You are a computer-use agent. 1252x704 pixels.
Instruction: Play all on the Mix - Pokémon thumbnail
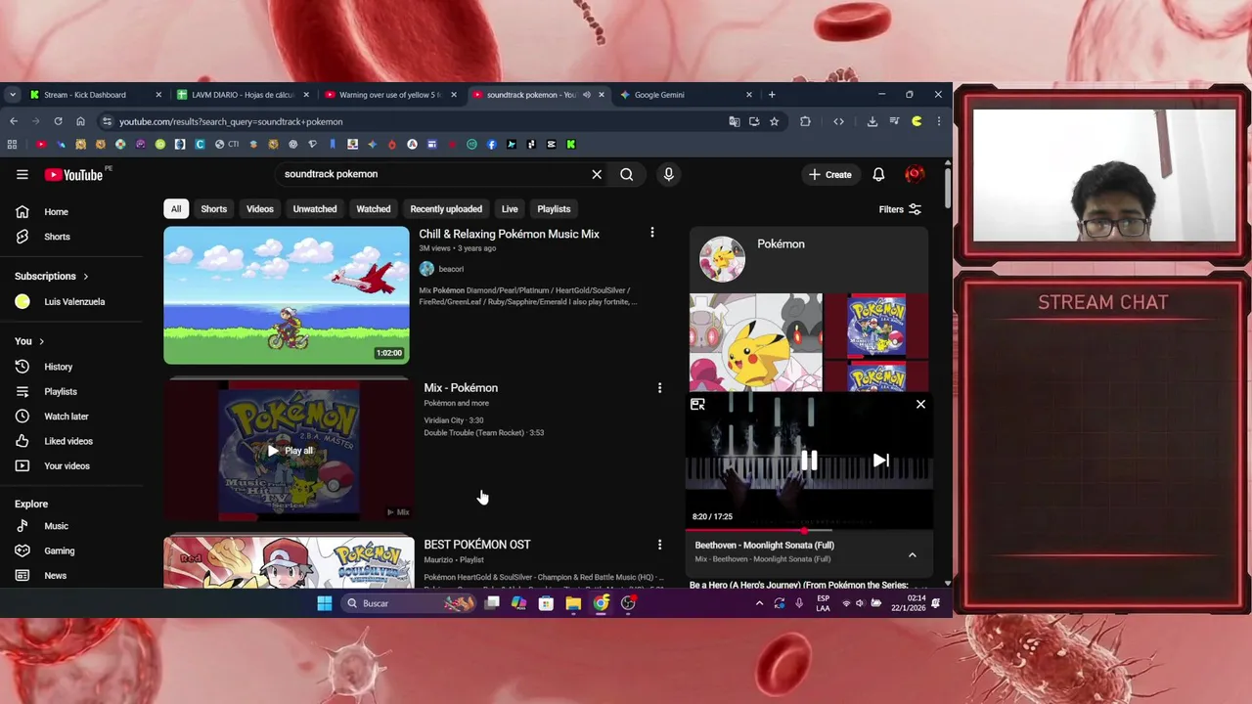click(290, 451)
